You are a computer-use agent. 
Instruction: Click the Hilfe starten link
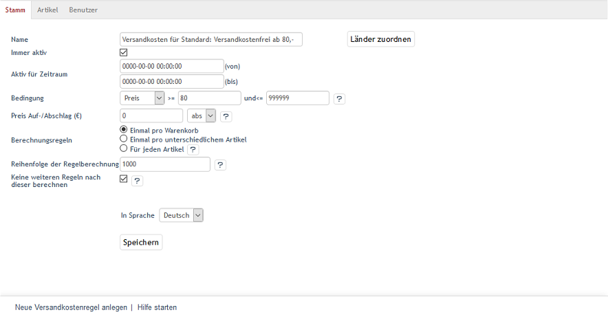pyautogui.click(x=157, y=307)
